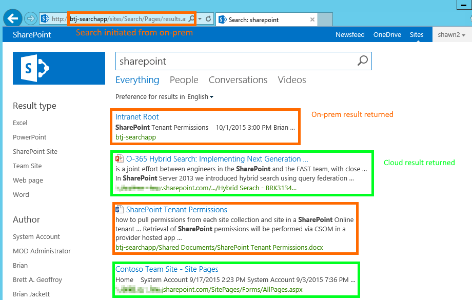Viewport: 472px width, 301px height.
Task: Click the SharePoint favicon in the address bar
Action: (45, 19)
